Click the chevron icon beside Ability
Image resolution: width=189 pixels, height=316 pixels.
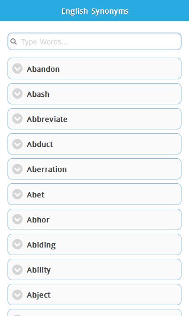tap(17, 269)
